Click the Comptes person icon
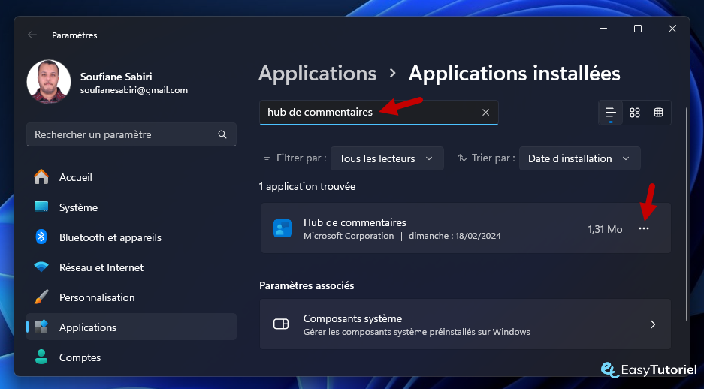Screen dimensions: 704x389 click(x=41, y=357)
